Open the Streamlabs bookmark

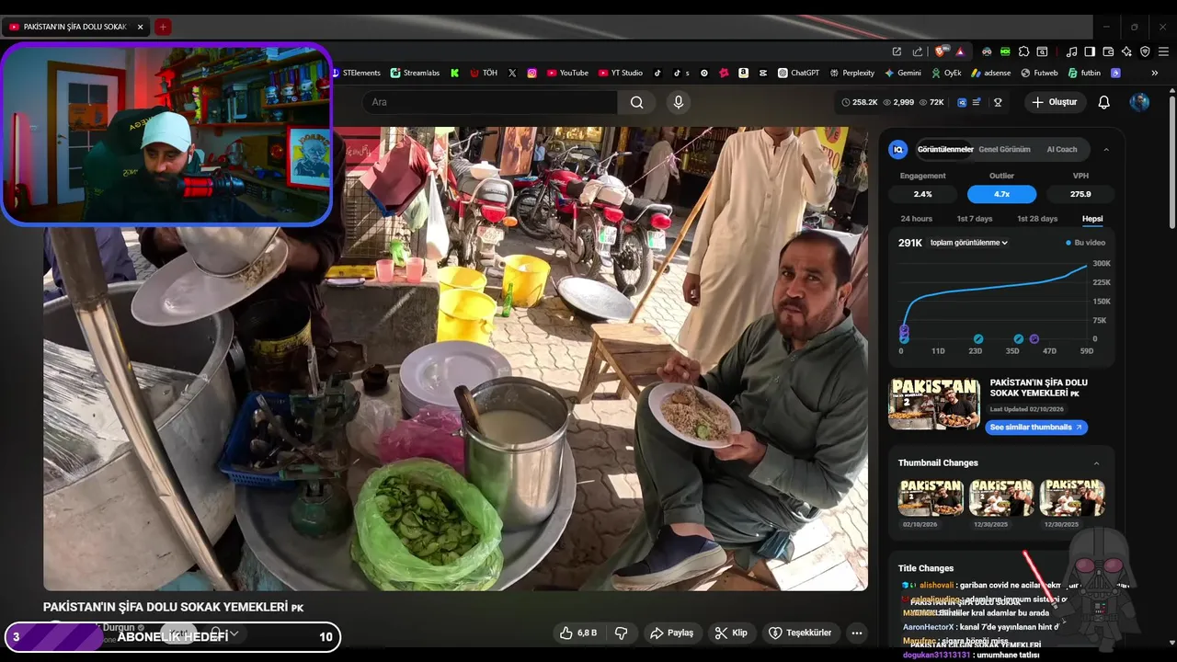(x=415, y=73)
